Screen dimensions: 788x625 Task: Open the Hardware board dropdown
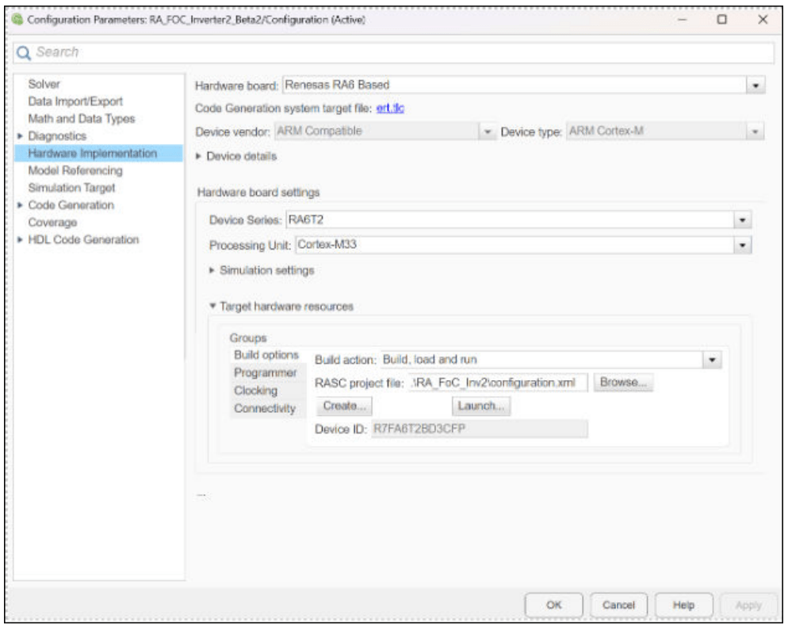coord(755,86)
